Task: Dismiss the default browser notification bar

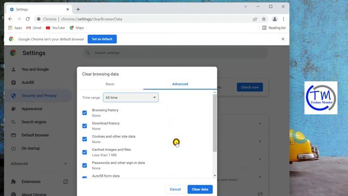Action: coord(283,39)
